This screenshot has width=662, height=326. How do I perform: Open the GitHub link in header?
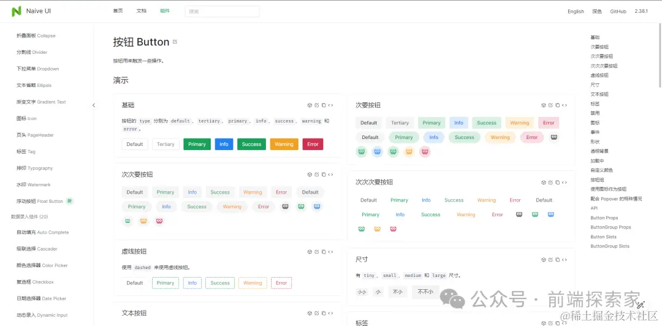618,12
